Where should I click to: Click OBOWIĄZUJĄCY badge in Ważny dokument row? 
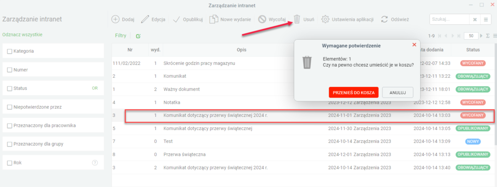[473, 89]
